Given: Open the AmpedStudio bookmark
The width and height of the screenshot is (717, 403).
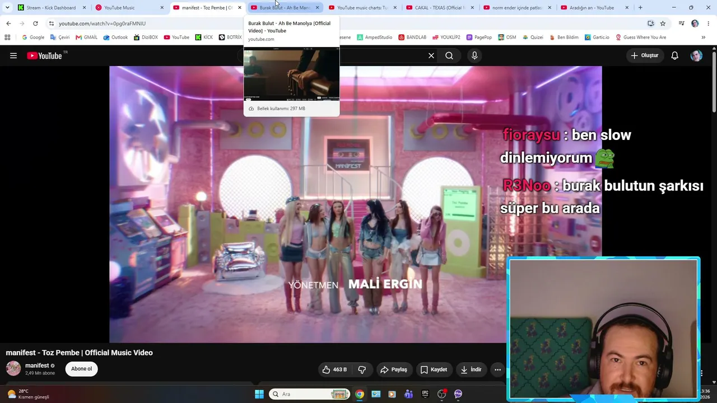Looking at the screenshot, I should tap(375, 38).
